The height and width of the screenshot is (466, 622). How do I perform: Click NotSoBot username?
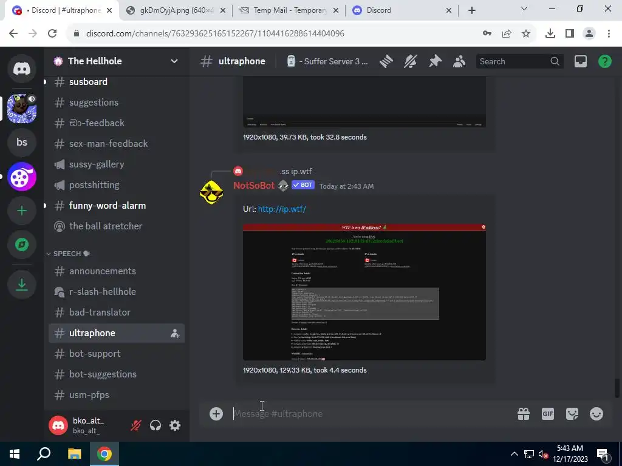[x=254, y=186]
